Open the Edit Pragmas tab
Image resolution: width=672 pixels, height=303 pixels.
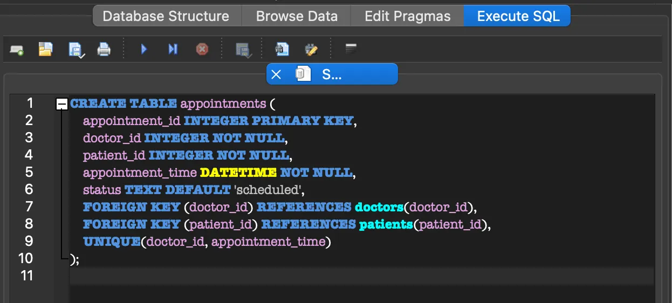pos(407,16)
